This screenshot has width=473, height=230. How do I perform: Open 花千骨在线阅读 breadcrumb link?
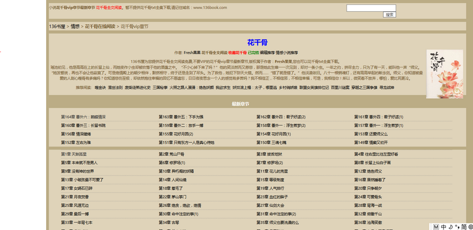(100, 27)
